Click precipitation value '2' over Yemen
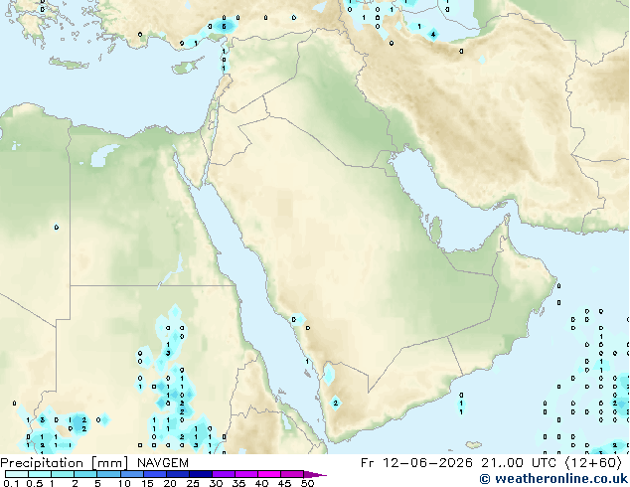 click(336, 404)
